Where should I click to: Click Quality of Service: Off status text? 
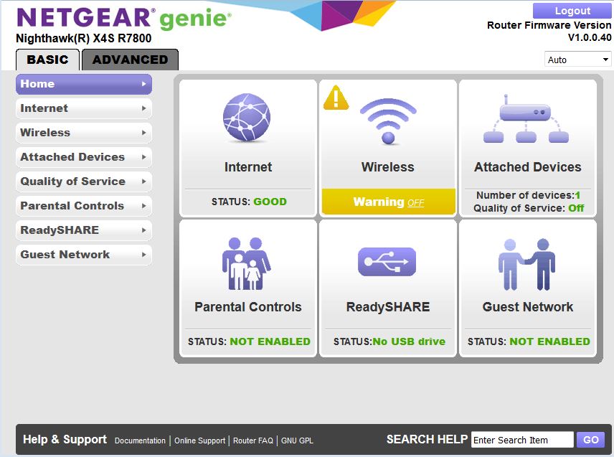coord(529,208)
